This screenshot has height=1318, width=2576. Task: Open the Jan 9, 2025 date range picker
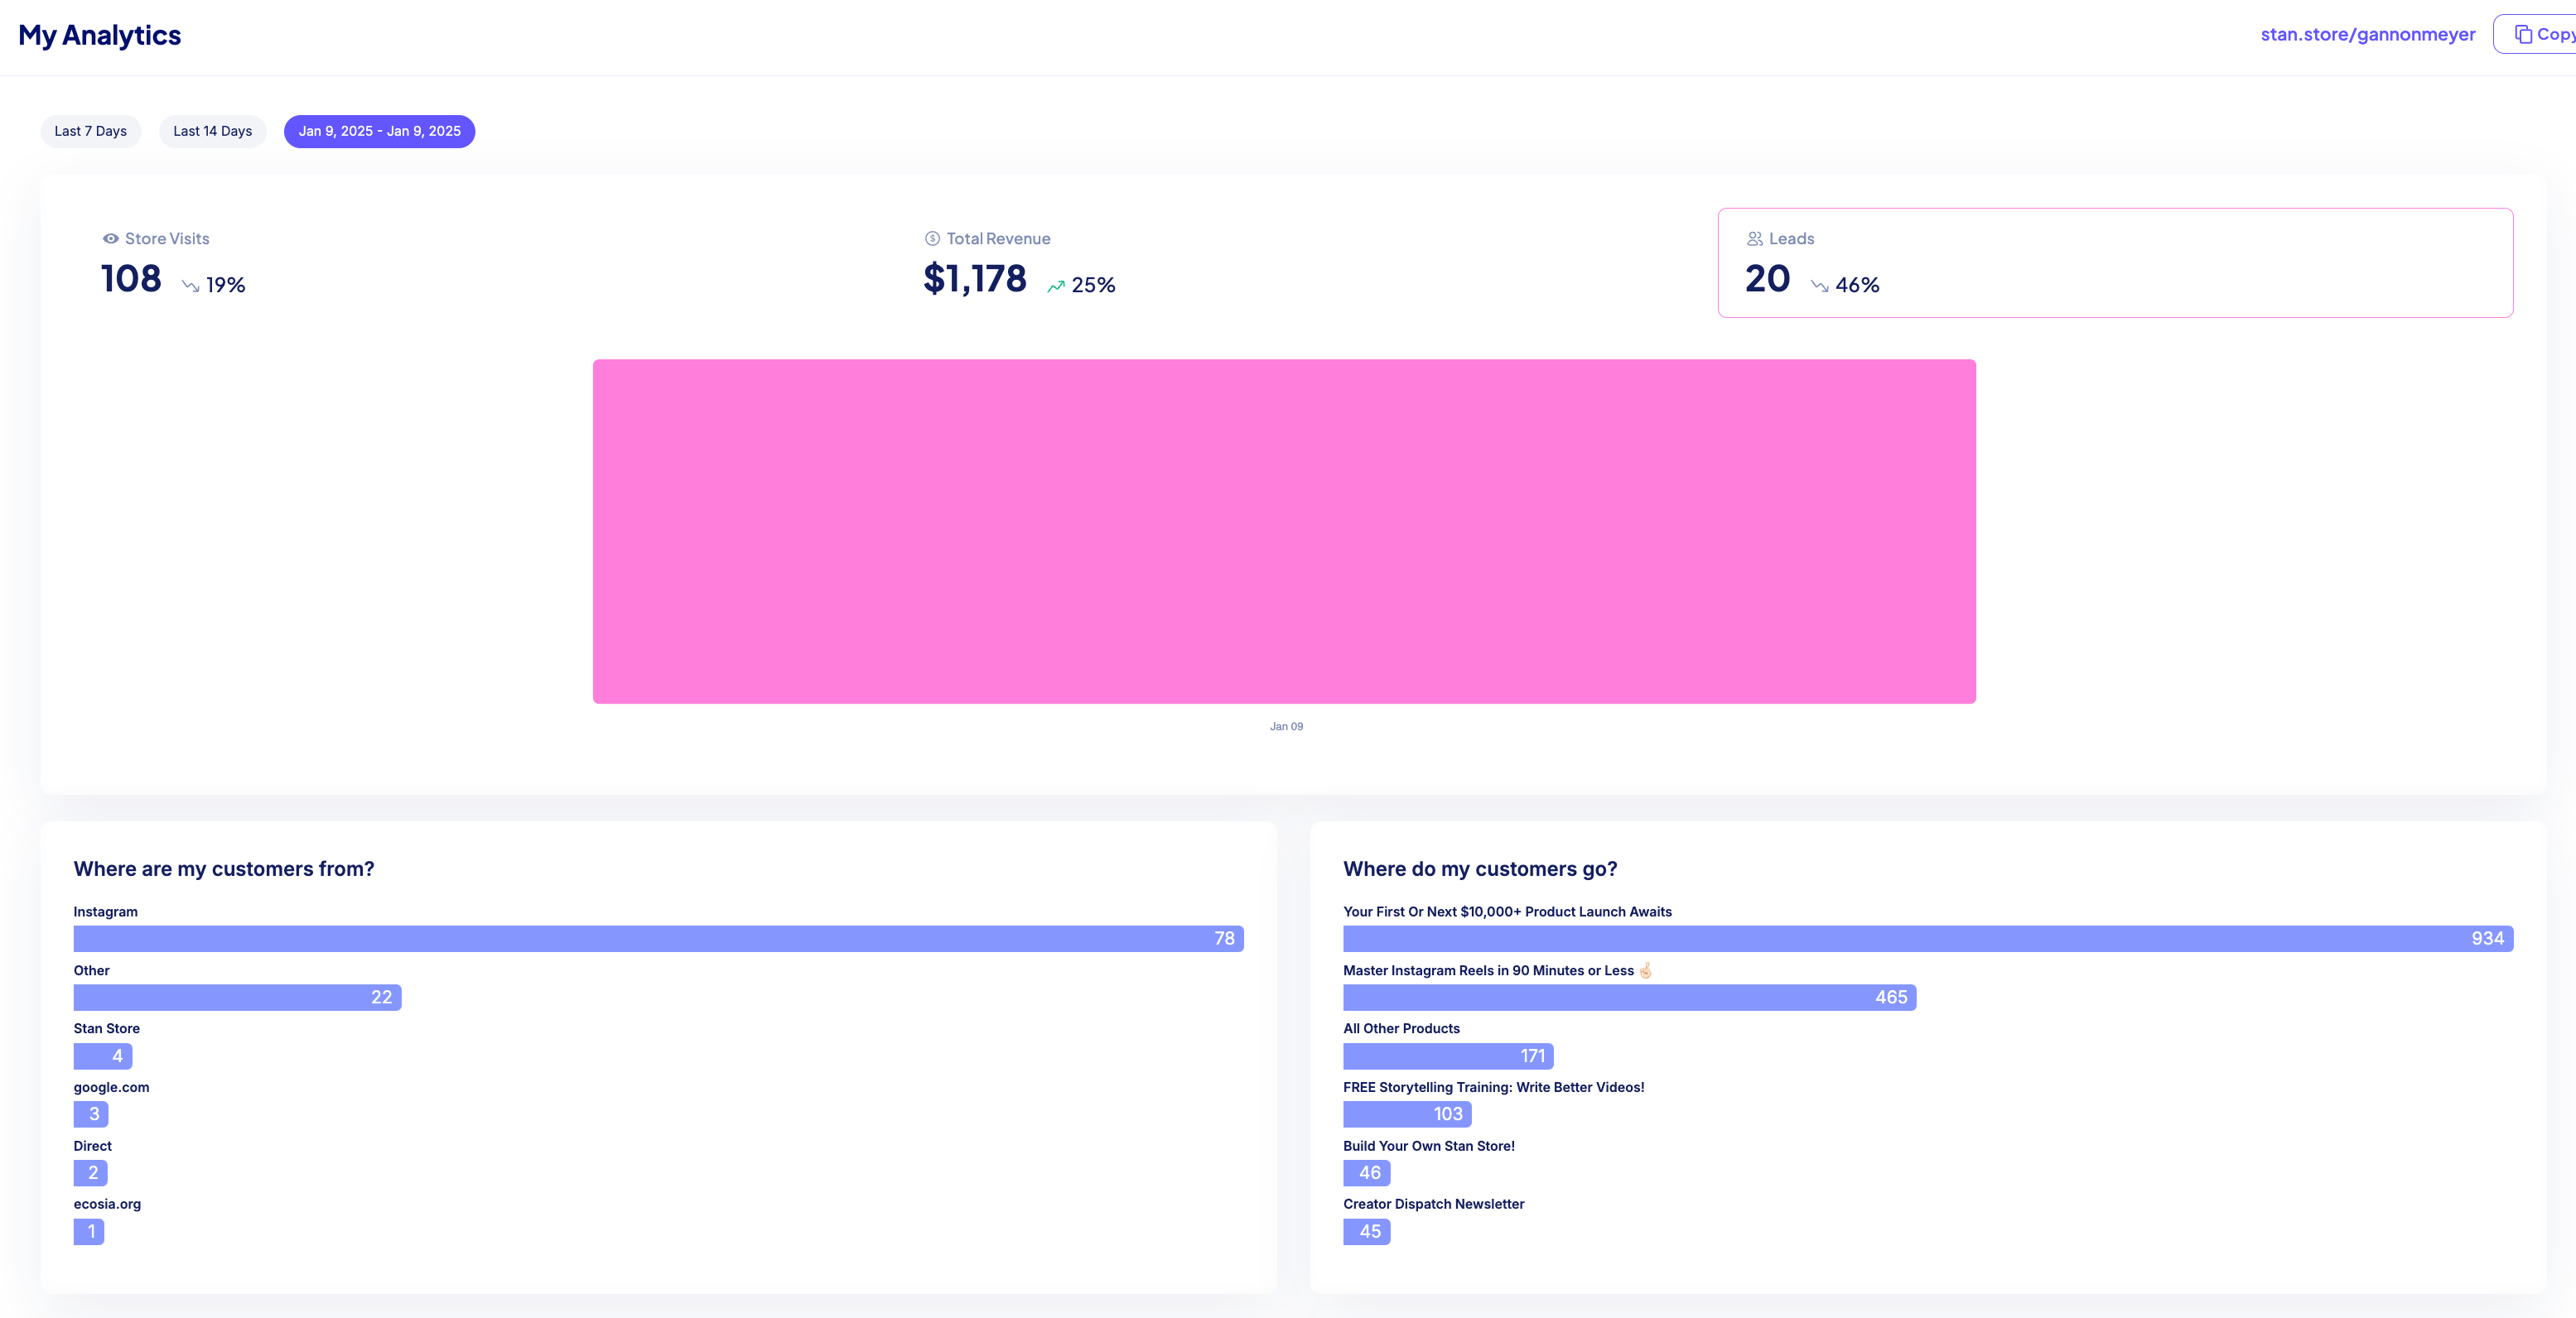pyautogui.click(x=379, y=131)
